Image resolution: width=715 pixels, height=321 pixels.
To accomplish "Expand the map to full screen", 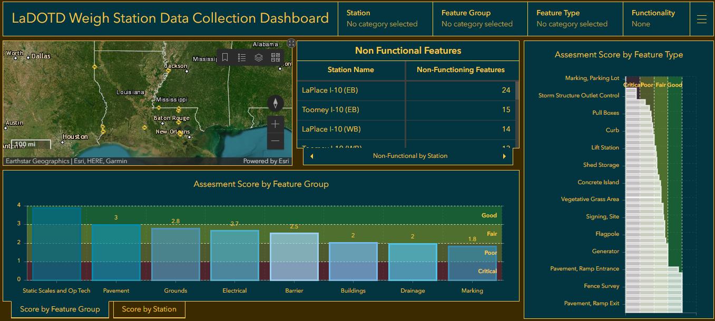I will tap(292, 43).
